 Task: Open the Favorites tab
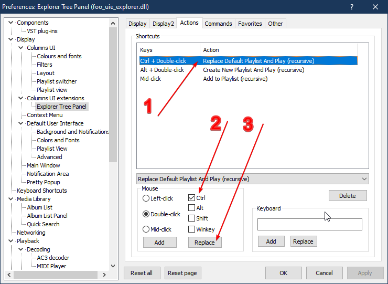pyautogui.click(x=250, y=24)
